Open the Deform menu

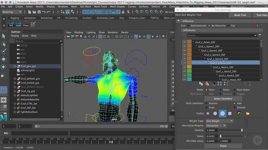click(x=155, y=7)
